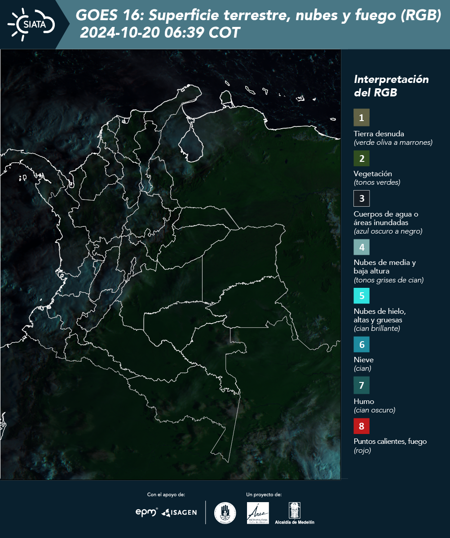Click the ISAGEN sponsor logo

[x=179, y=512]
